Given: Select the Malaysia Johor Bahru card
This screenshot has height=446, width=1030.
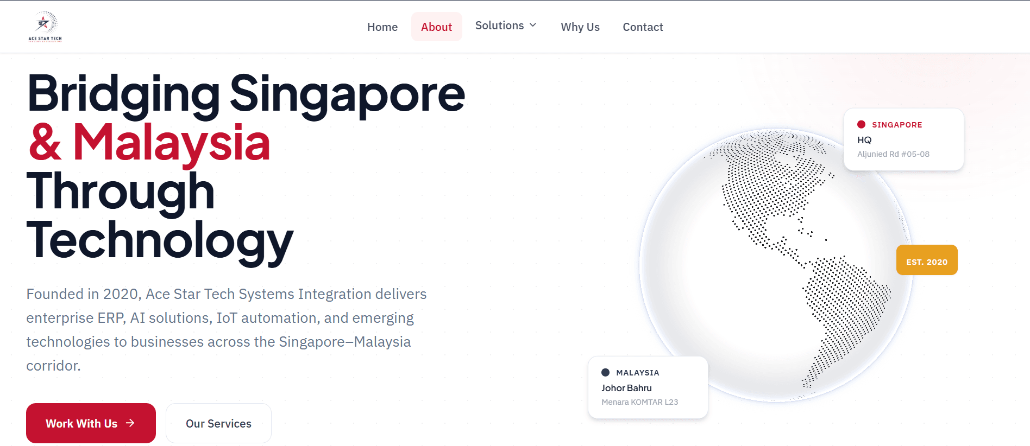Looking at the screenshot, I should (x=648, y=387).
